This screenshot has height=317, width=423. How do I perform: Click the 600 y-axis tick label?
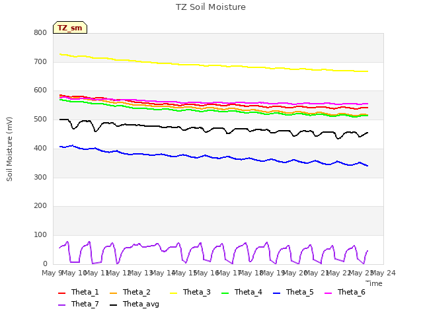click(x=40, y=90)
